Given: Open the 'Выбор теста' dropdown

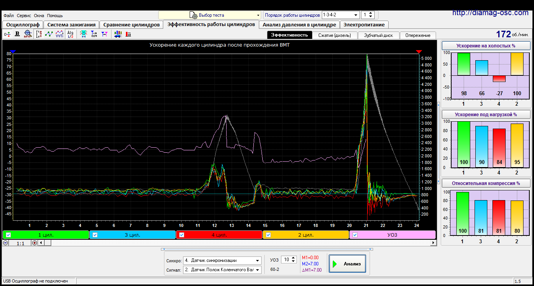Looking at the screenshot, I should pyautogui.click(x=209, y=15).
